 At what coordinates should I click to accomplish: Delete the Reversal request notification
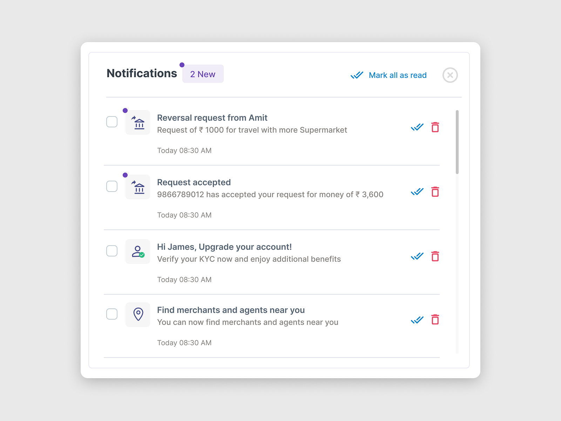coord(435,127)
